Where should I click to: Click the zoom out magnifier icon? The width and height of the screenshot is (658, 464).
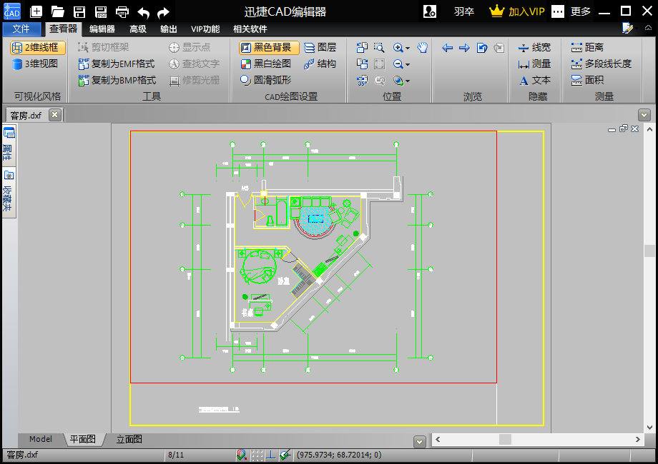pyautogui.click(x=398, y=64)
